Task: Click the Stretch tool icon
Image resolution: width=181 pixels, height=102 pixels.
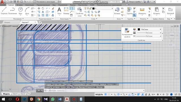Action: [39, 15]
